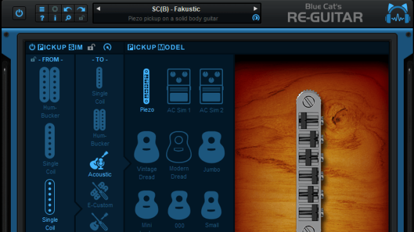Viewport: 414px width, 232px height.
Task: Load the next preset with right arrow
Action: 255,9
